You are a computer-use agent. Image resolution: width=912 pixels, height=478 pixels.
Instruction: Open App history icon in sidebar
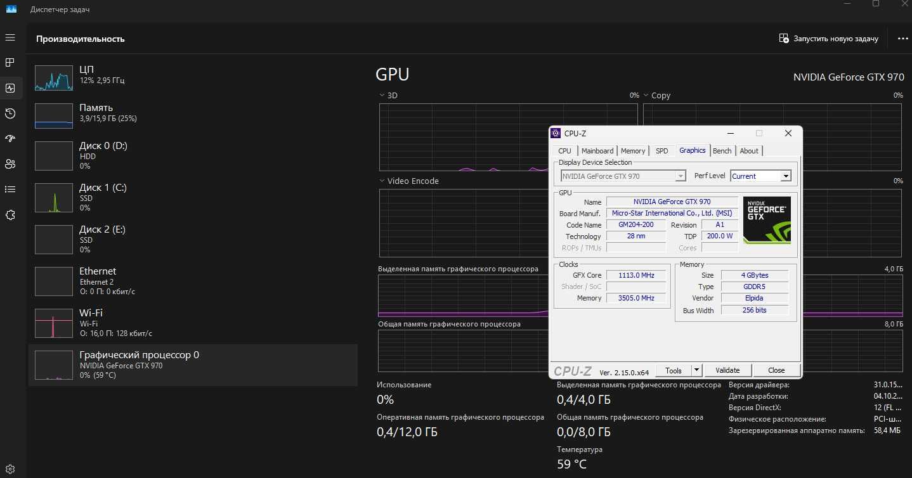coord(10,113)
